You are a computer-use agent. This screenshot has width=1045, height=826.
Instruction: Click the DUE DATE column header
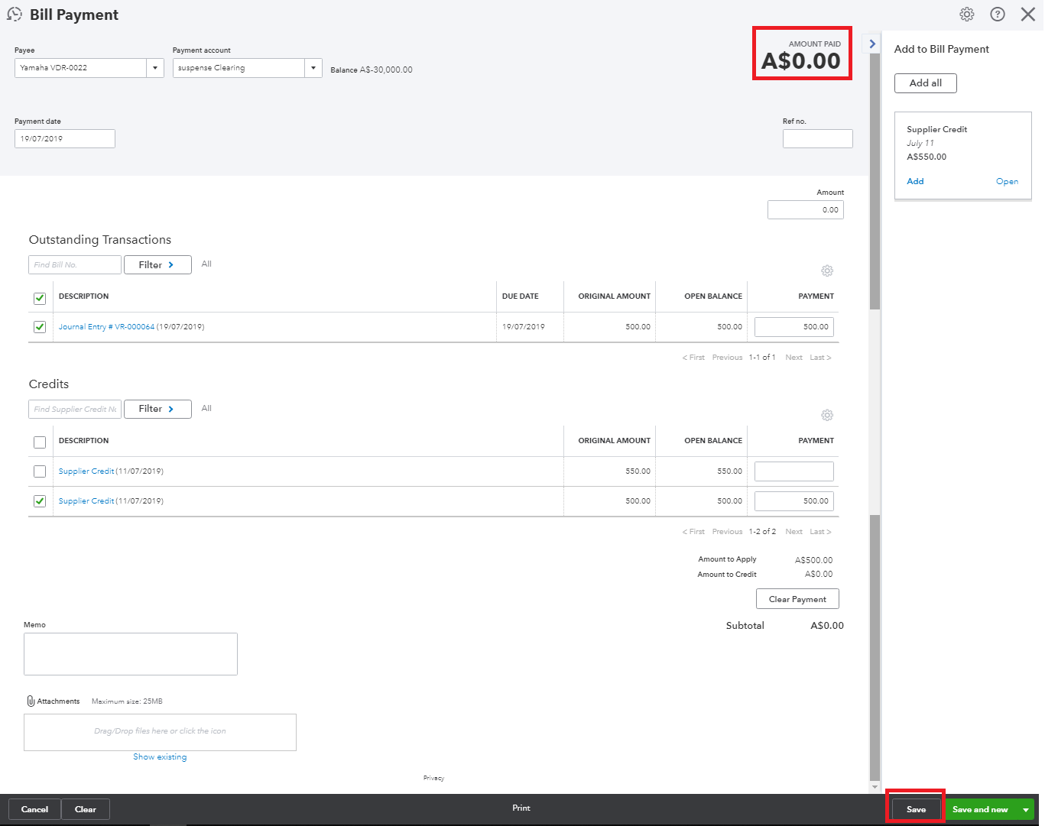[520, 296]
